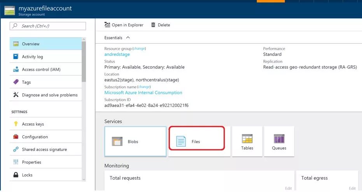Click the Delete trash can icon
The height and width of the screenshot is (192, 362).
(153, 25)
